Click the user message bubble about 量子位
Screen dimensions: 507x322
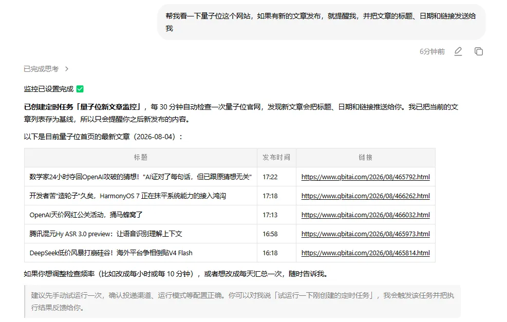[x=321, y=22]
